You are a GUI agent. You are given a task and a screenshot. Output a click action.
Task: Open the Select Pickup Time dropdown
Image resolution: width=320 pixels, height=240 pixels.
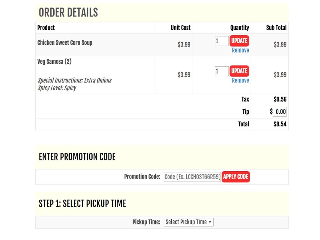click(188, 222)
